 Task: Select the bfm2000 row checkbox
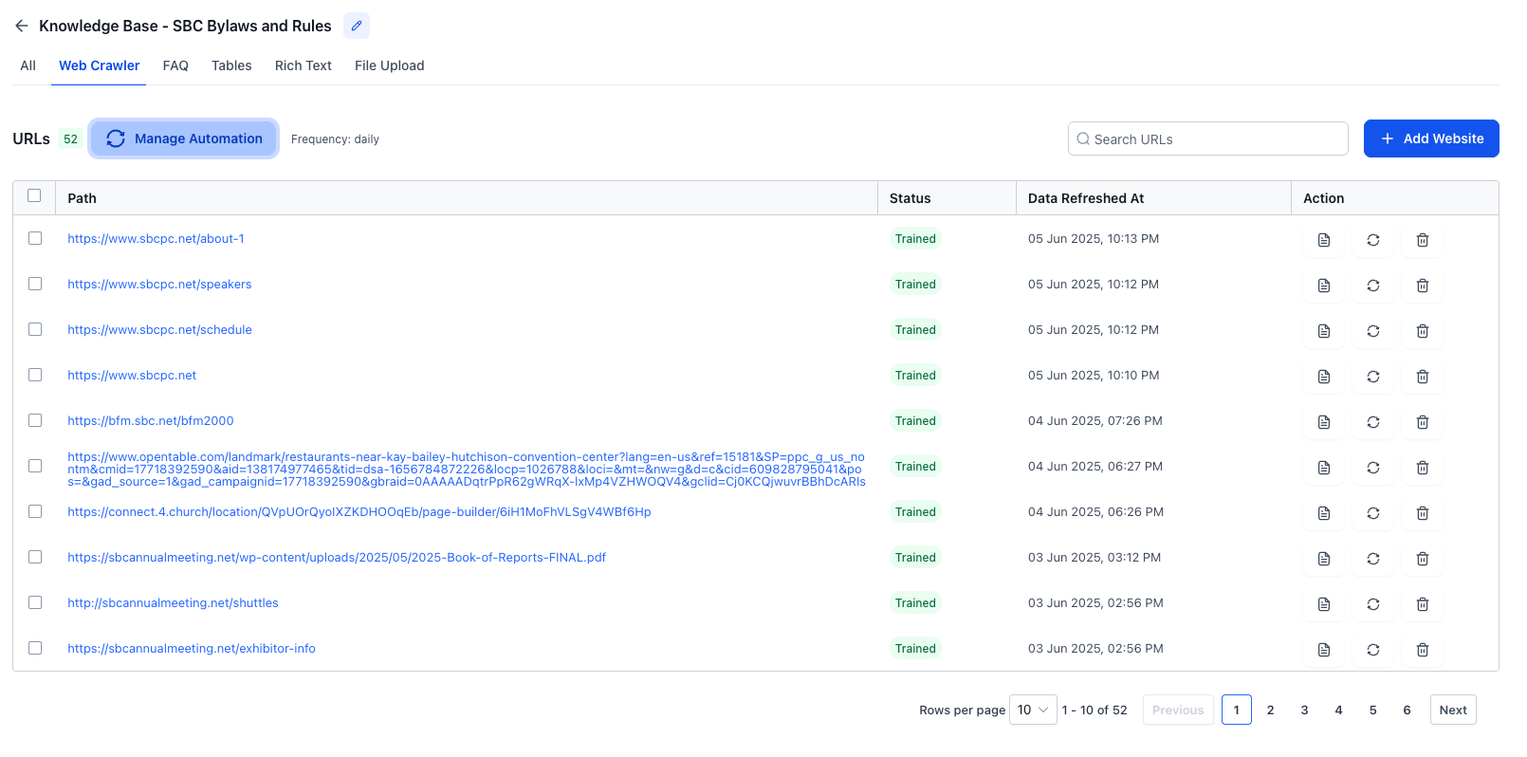[x=35, y=420]
